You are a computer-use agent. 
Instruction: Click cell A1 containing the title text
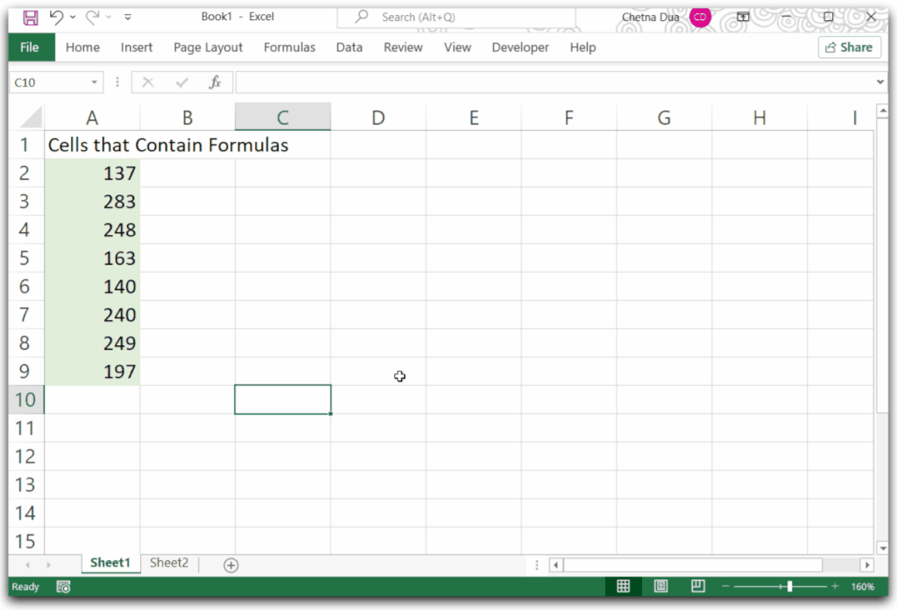point(92,145)
